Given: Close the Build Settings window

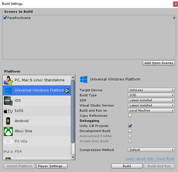Looking at the screenshot, I should [176, 4].
